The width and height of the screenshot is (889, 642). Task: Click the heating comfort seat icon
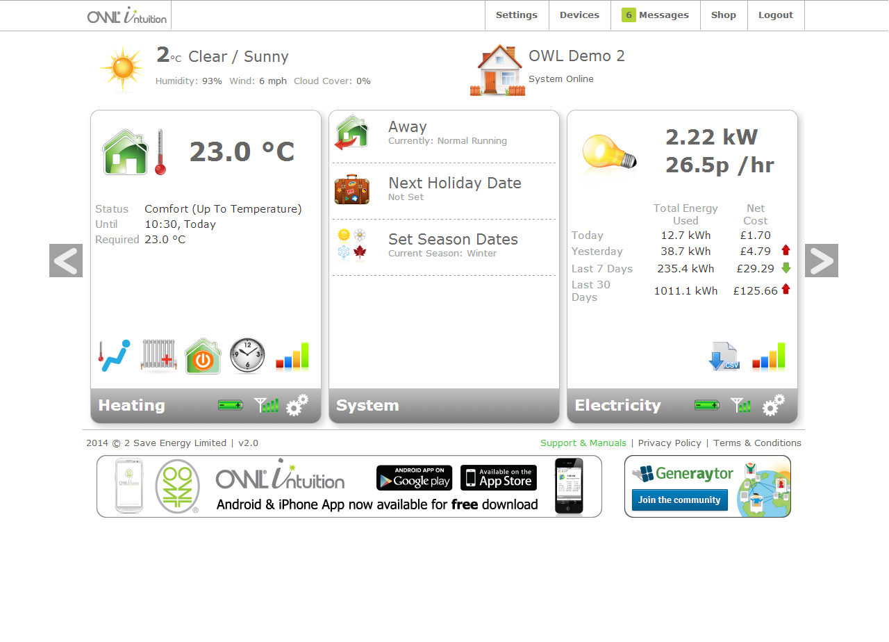pyautogui.click(x=114, y=356)
